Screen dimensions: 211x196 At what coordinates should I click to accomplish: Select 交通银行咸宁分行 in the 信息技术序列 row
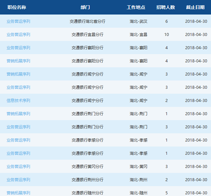tap(88, 101)
